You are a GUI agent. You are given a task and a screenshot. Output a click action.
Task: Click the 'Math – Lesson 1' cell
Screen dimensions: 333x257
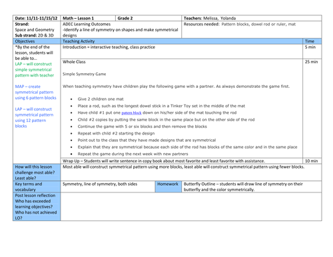point(88,18)
